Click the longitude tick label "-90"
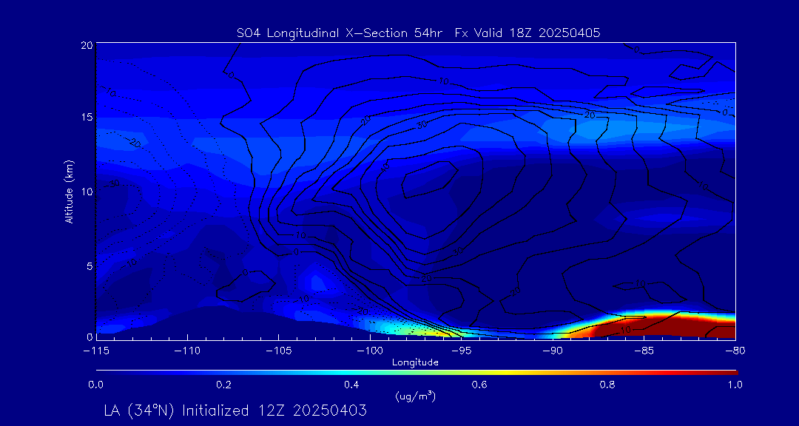Screen dimensions: 799x426 553,351
